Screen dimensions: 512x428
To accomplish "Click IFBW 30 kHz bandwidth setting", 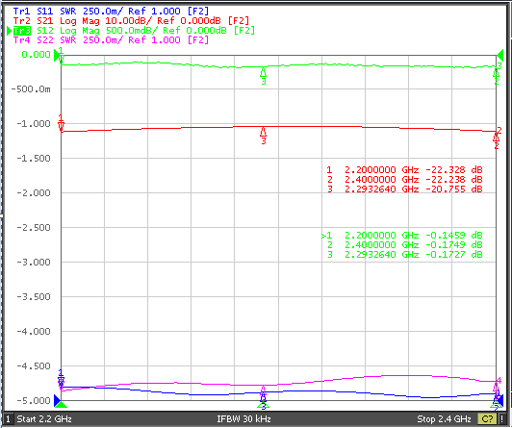I will (x=243, y=418).
